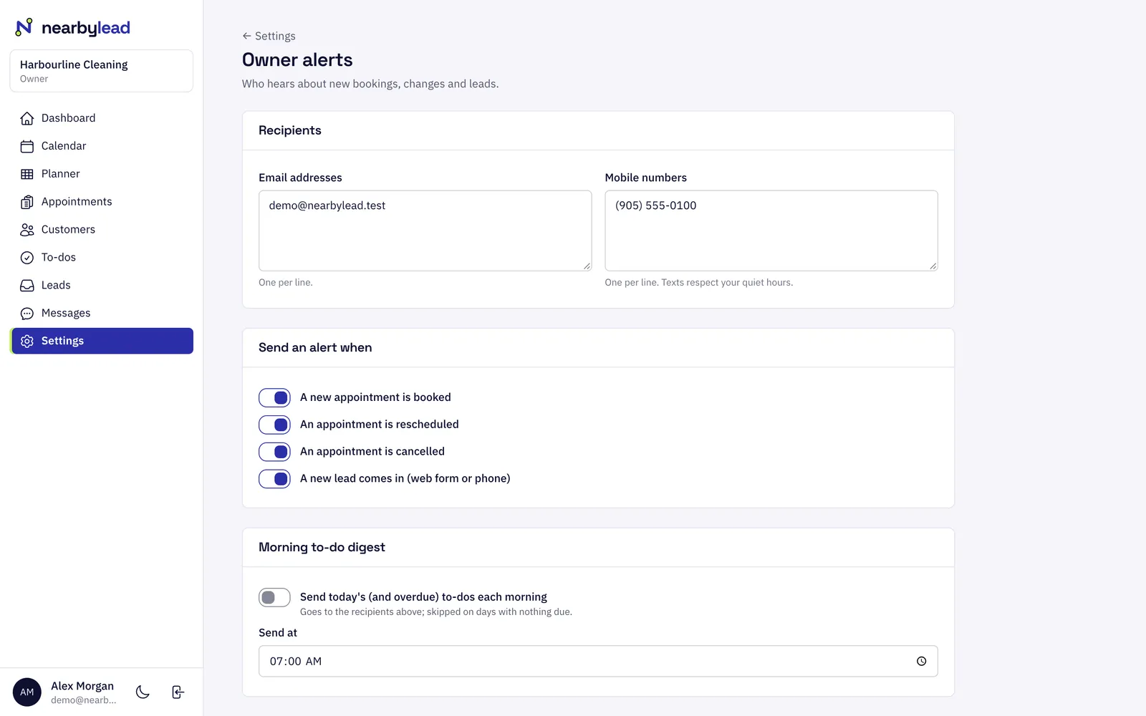Open the time picker clock icon
This screenshot has height=716, width=1146.
pyautogui.click(x=921, y=662)
